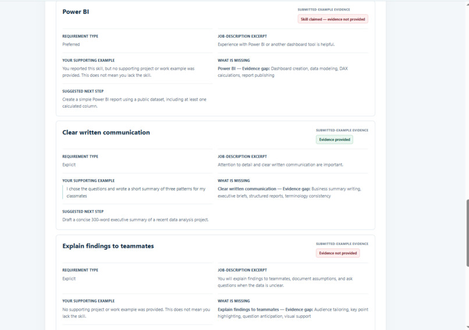Click 'WHAT IS MISSING' label in Power BI card
Viewport: 469px width, 330px height.
233,61
